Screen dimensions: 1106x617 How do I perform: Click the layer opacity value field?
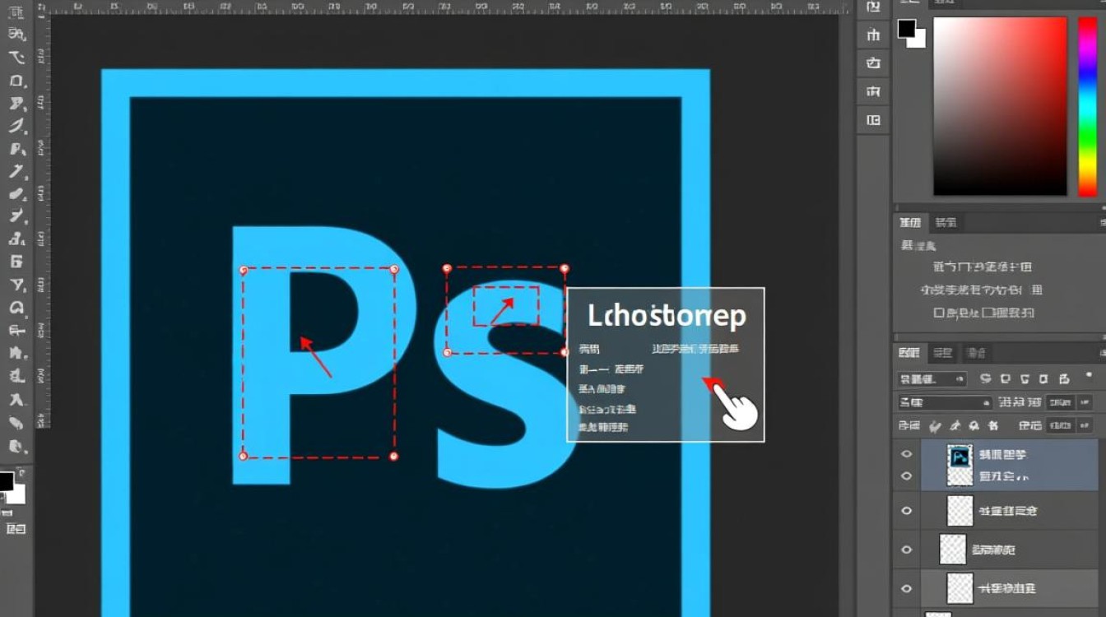pos(1060,403)
